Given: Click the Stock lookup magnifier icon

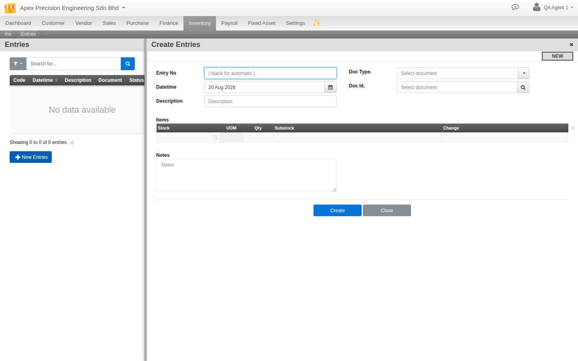Looking at the screenshot, I should click(216, 138).
